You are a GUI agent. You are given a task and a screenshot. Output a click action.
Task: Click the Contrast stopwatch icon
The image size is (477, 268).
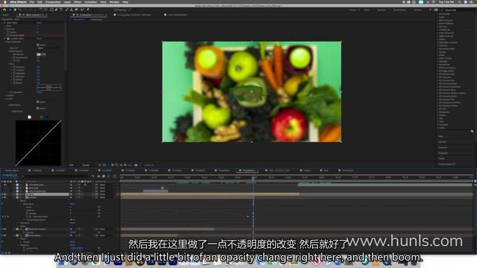coord(14,70)
